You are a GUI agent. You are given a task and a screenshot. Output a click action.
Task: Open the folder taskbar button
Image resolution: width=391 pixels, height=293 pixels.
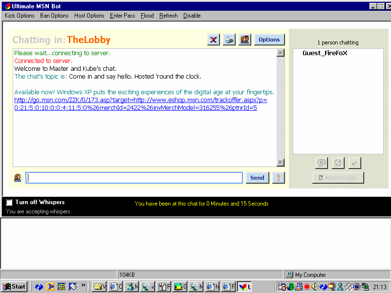pyautogui.click(x=99, y=287)
